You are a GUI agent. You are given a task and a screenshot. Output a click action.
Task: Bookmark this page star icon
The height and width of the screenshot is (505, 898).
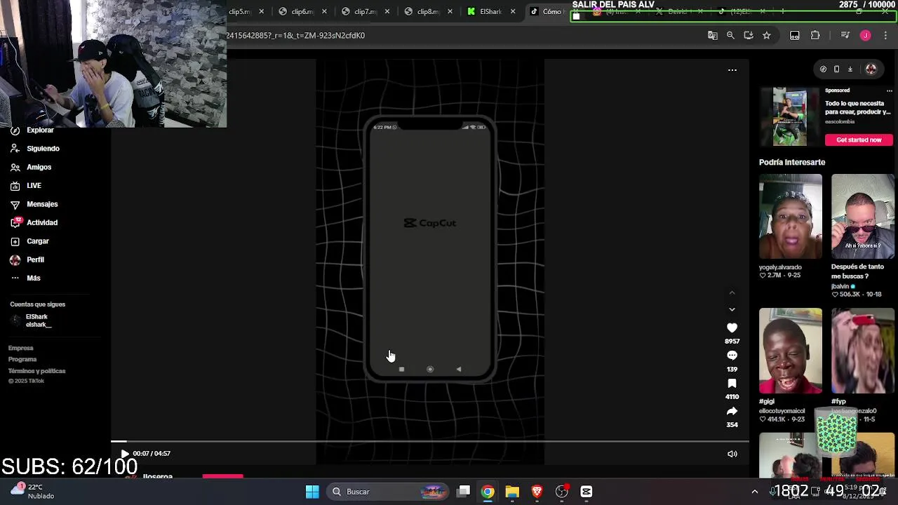click(767, 35)
